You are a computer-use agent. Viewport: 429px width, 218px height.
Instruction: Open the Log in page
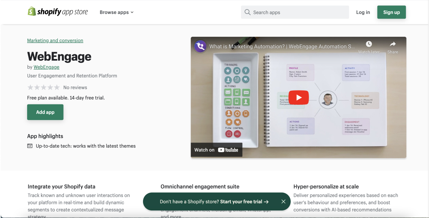(363, 12)
